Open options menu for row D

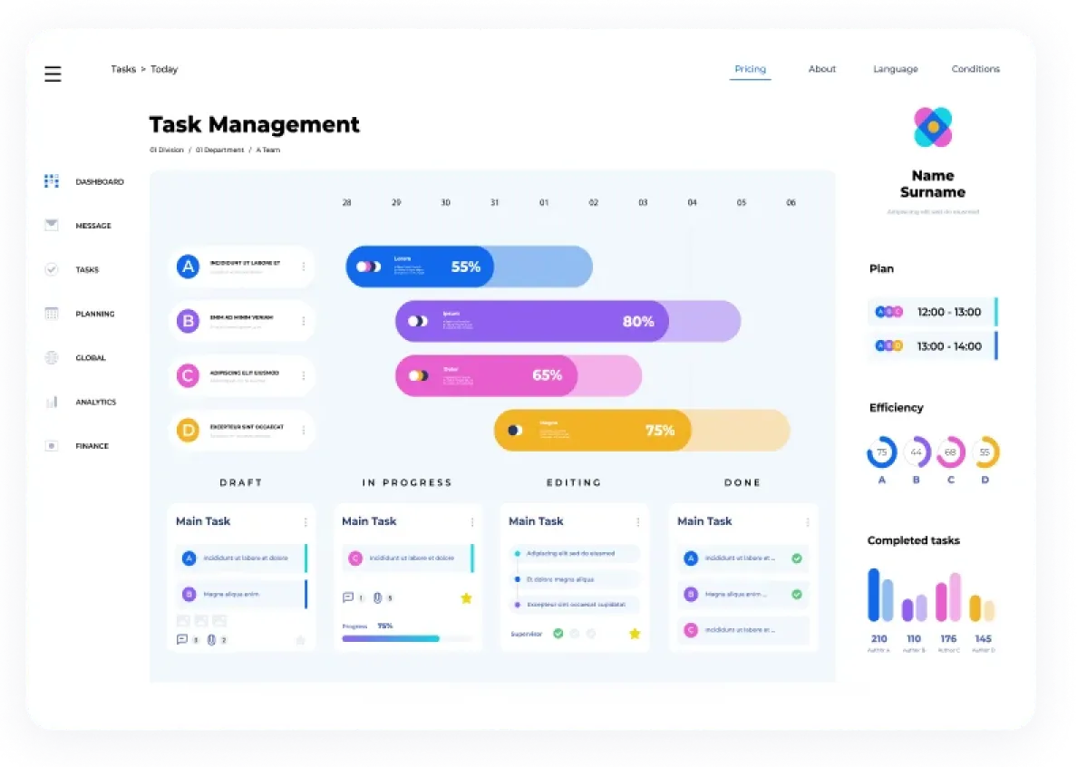pyautogui.click(x=304, y=430)
